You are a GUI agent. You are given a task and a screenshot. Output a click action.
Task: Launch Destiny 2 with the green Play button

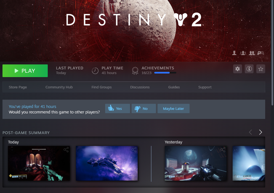[x=25, y=71]
